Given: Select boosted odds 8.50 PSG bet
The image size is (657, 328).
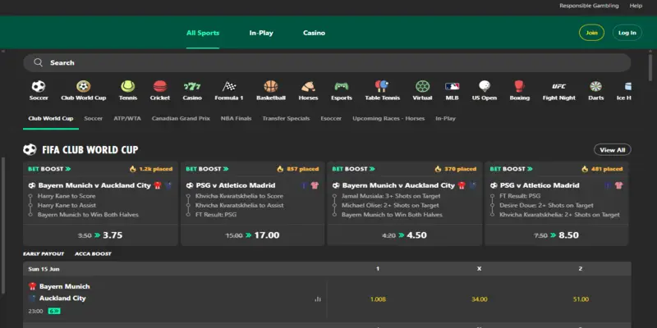Looking at the screenshot, I should pyautogui.click(x=557, y=235).
